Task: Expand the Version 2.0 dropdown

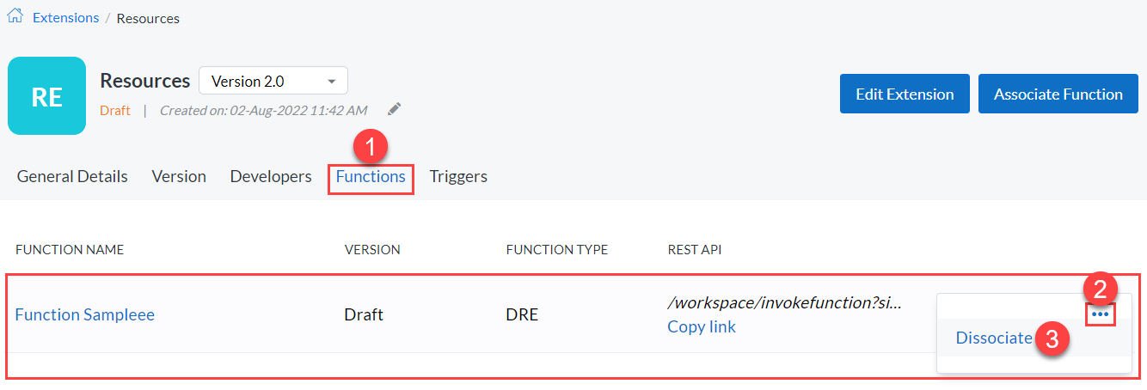Action: coord(273,82)
